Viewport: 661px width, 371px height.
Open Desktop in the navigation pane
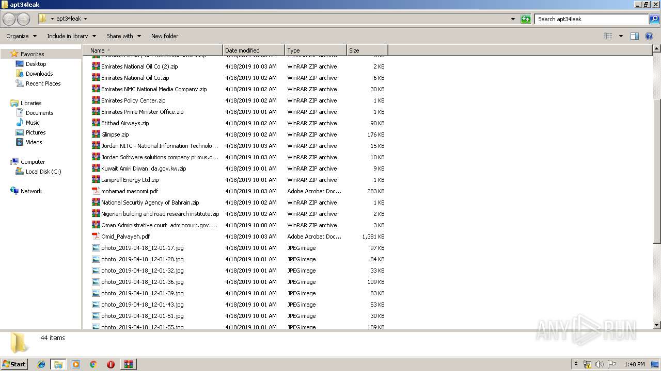(36, 64)
